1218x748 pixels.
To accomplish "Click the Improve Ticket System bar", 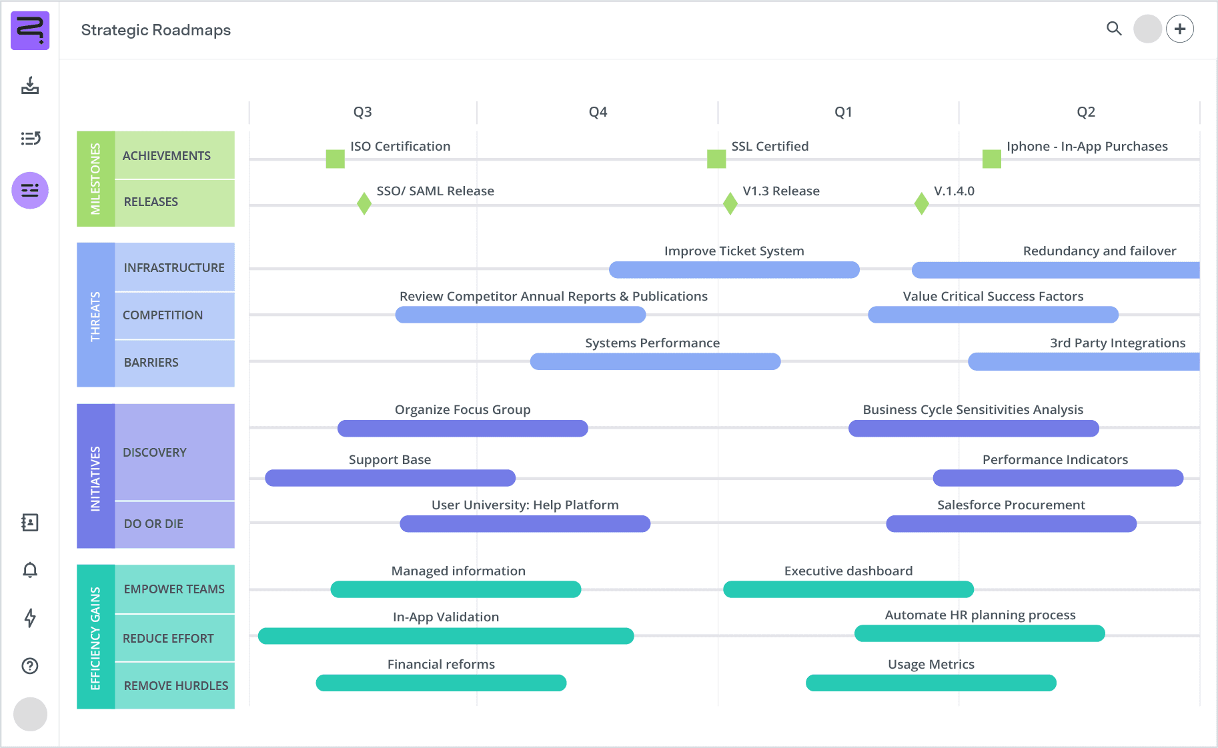I will click(734, 269).
